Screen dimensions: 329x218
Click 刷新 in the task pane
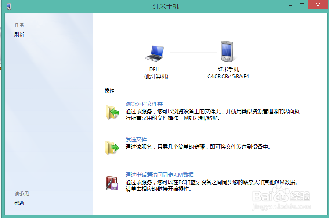point(19,35)
